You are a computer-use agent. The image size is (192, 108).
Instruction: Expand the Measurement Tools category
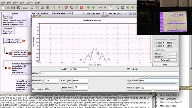pos(157,102)
